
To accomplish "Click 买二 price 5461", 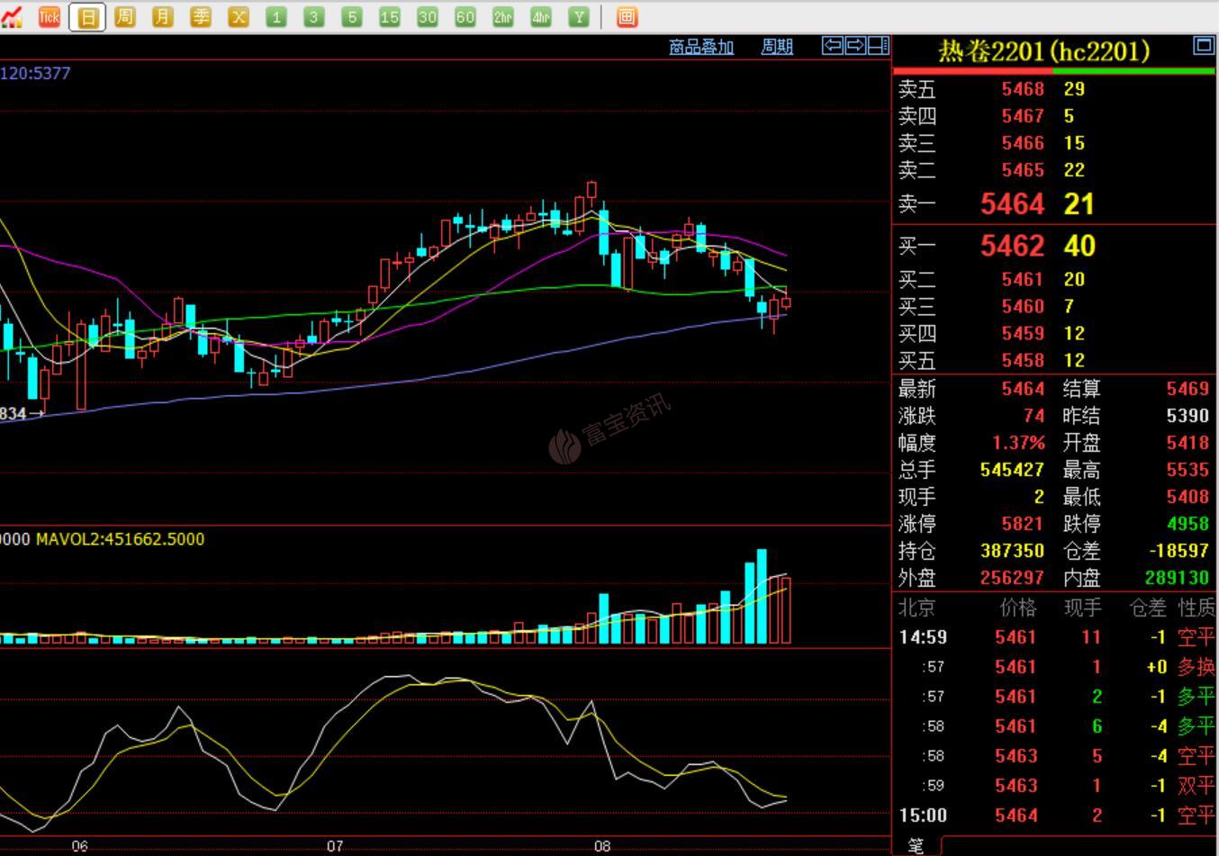I will click(1023, 280).
